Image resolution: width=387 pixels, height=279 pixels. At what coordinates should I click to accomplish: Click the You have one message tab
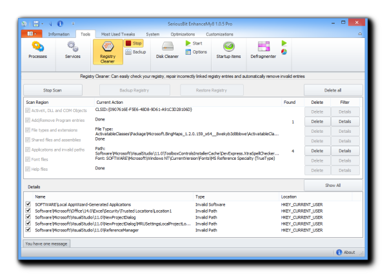coord(46,244)
